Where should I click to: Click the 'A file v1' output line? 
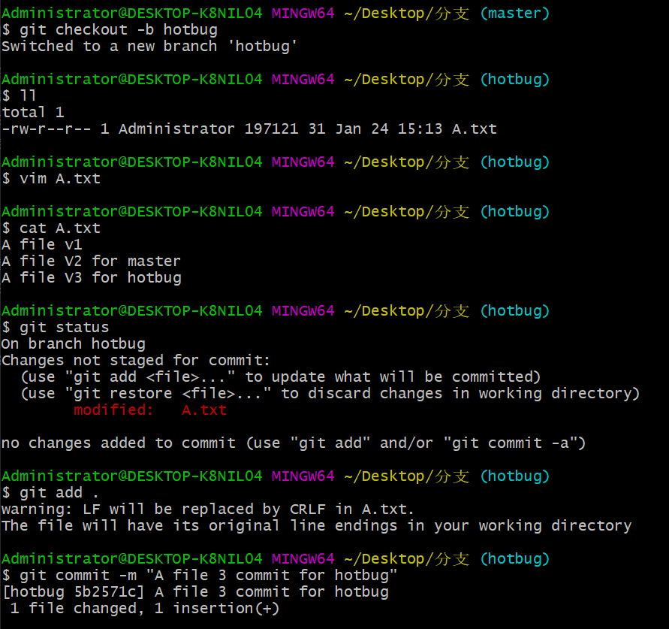(x=42, y=245)
